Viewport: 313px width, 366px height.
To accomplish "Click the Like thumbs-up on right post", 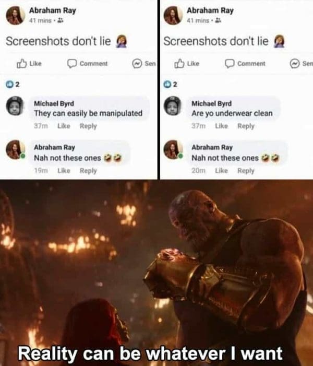I will [x=187, y=64].
